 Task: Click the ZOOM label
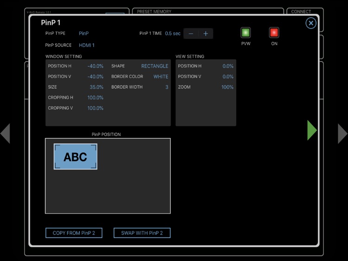click(x=184, y=87)
